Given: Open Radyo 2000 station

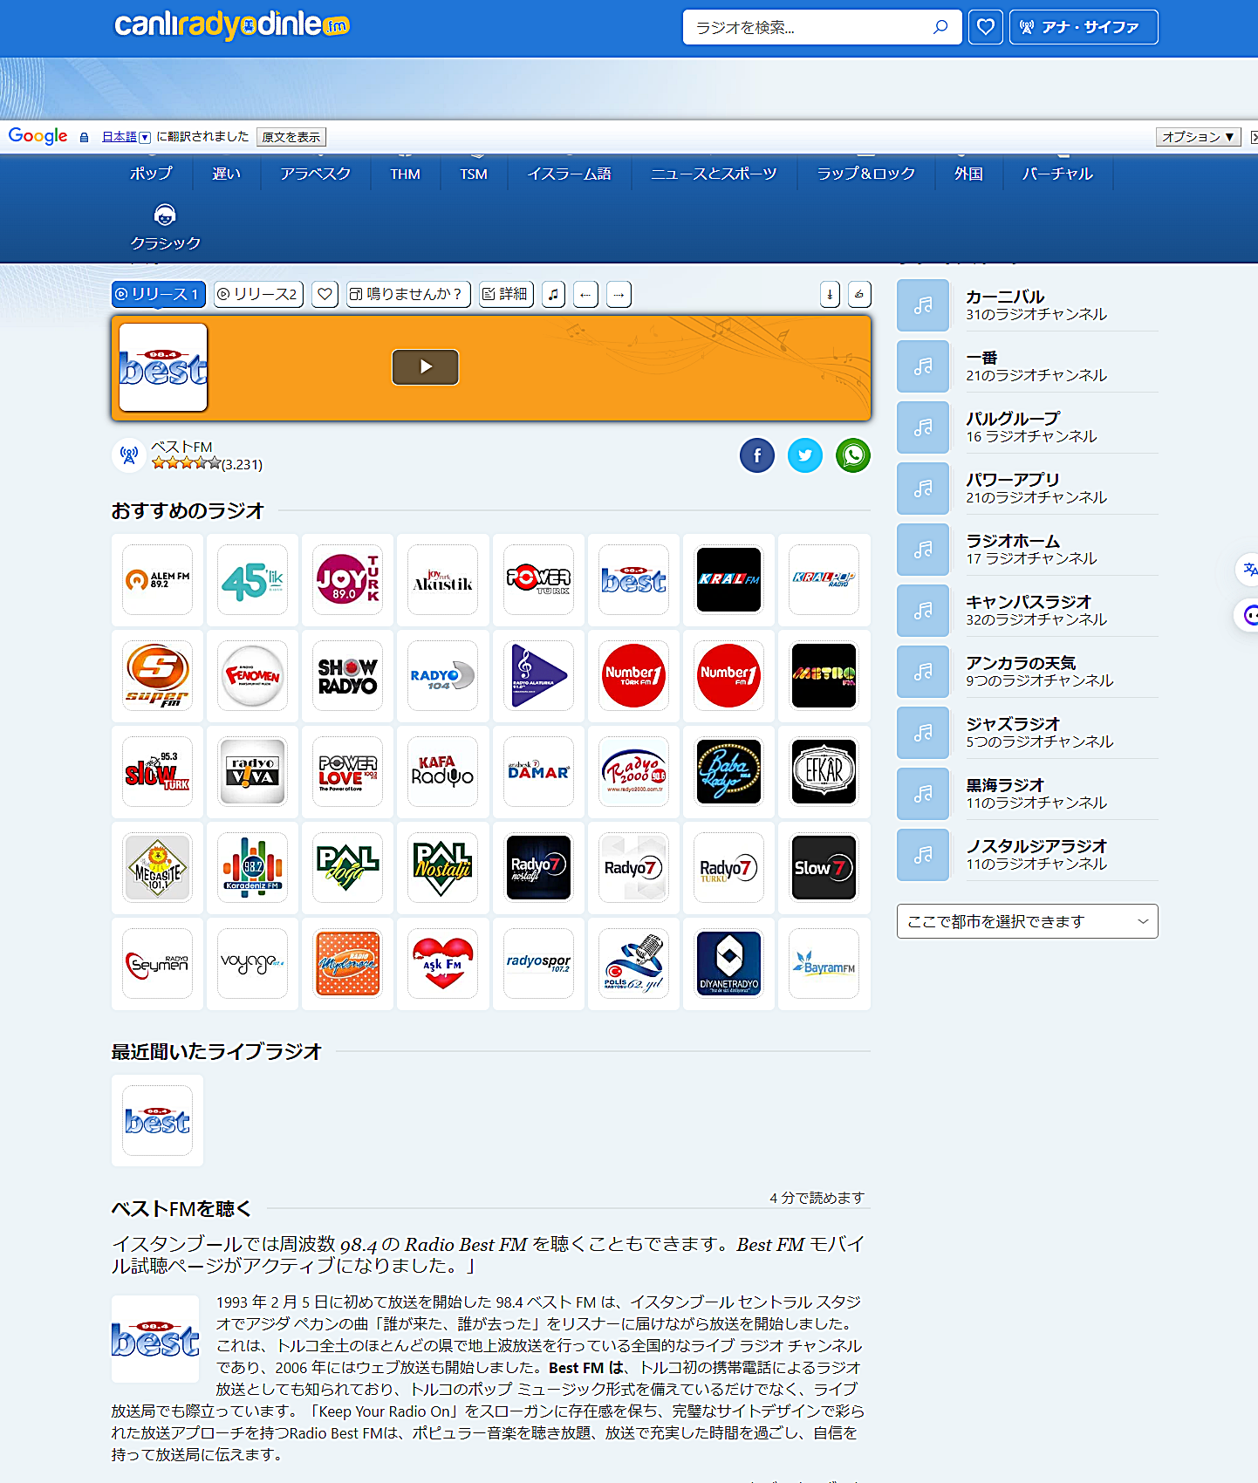Looking at the screenshot, I should pos(633,772).
